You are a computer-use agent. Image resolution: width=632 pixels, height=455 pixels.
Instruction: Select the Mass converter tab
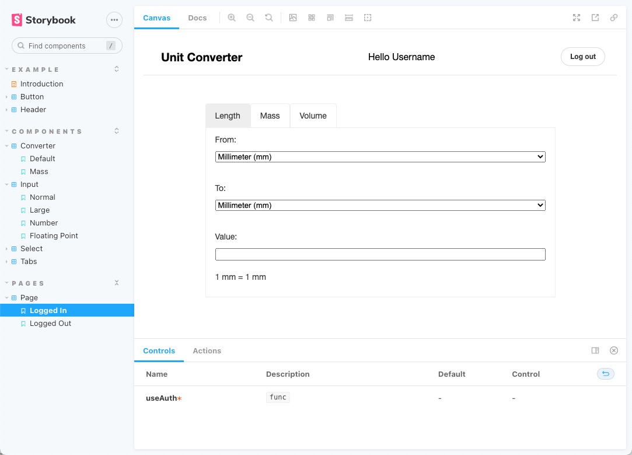pyautogui.click(x=270, y=116)
